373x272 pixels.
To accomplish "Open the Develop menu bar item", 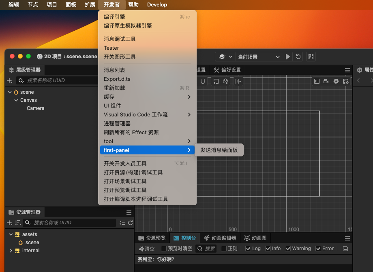I will coord(157,5).
